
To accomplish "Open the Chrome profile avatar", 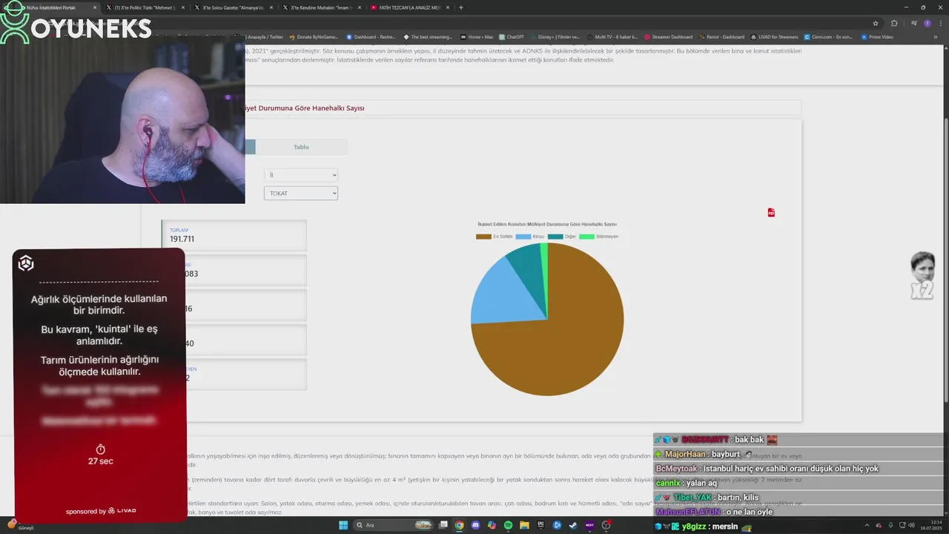I will [x=927, y=23].
